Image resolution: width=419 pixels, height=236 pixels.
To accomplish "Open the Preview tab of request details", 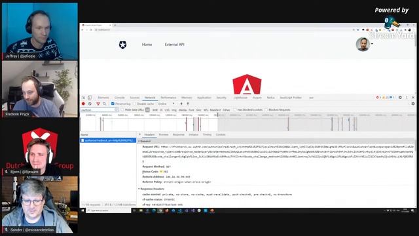I will point(164,134).
